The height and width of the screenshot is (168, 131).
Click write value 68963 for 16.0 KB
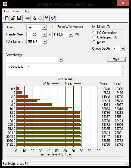[106, 109]
